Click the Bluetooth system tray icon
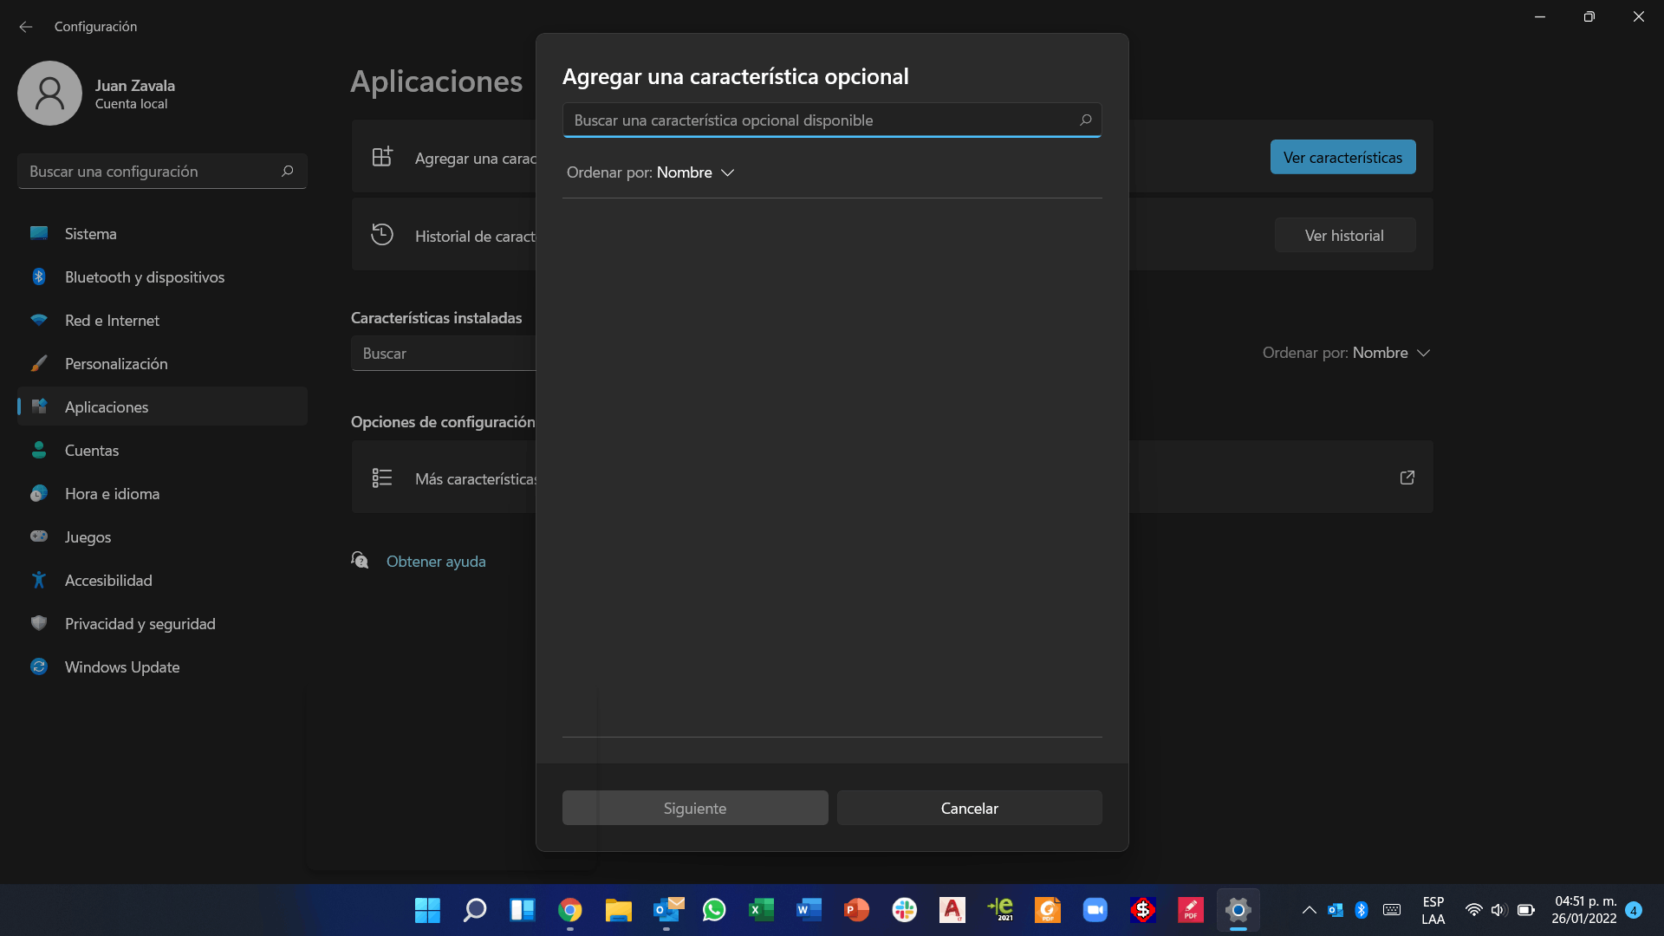 coord(1361,910)
